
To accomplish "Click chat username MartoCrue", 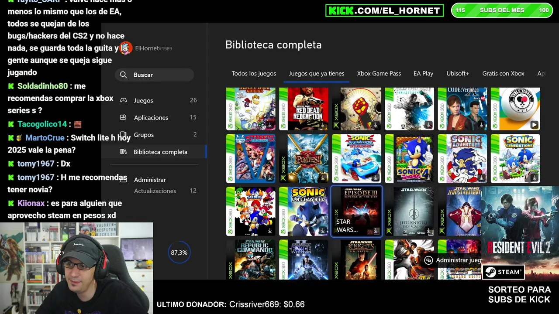I will coord(45,137).
